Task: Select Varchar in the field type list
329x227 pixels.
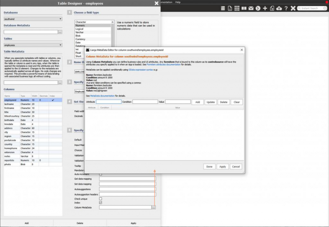Action: click(80, 33)
